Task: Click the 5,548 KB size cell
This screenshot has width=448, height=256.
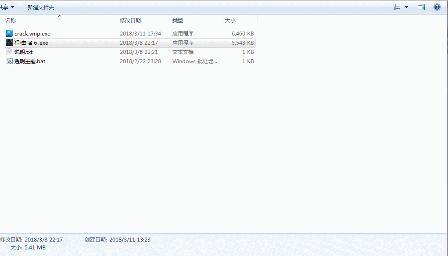Action: point(243,43)
